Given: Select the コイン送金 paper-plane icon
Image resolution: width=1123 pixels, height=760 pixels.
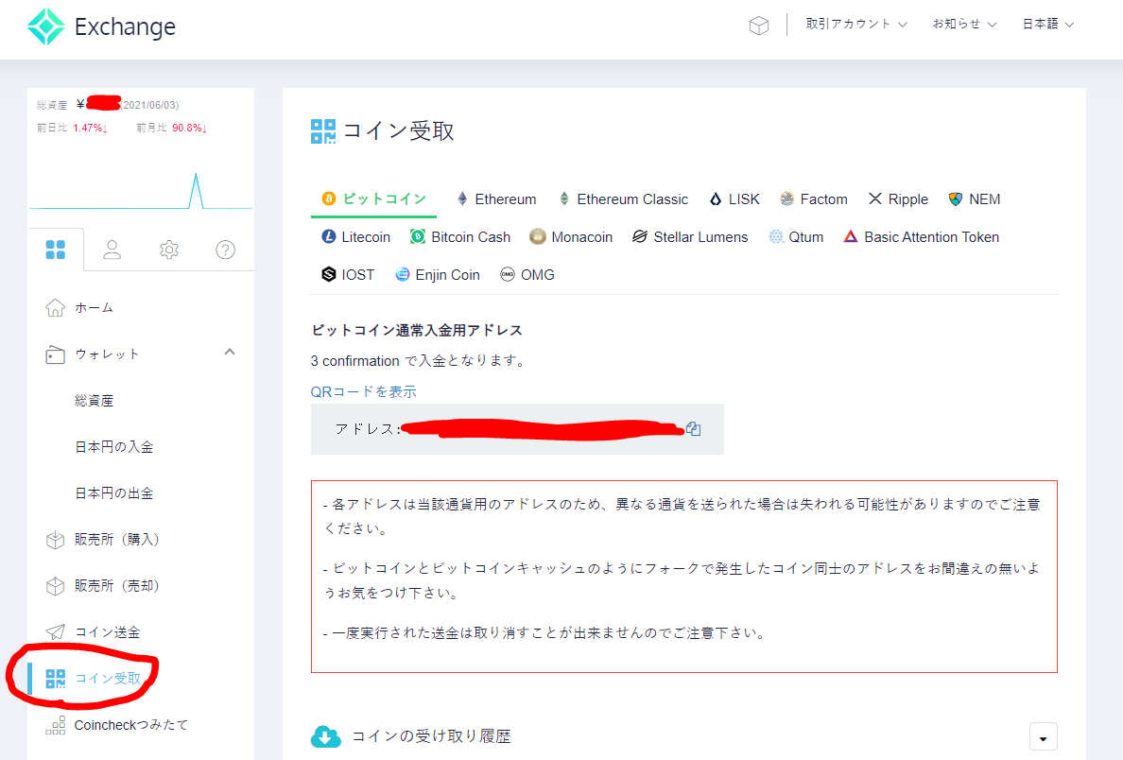Looking at the screenshot, I should [x=57, y=631].
